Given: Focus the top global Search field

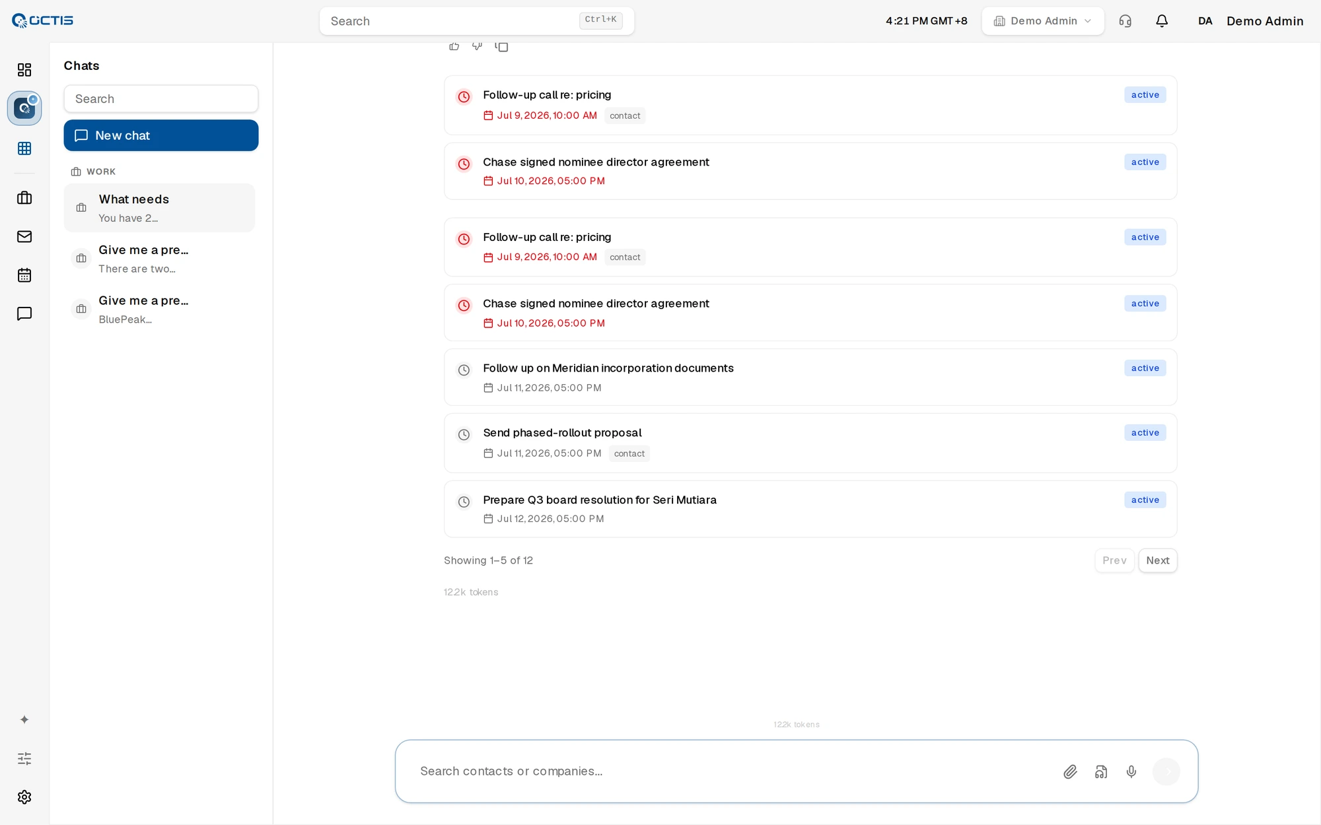Looking at the screenshot, I should [477, 21].
